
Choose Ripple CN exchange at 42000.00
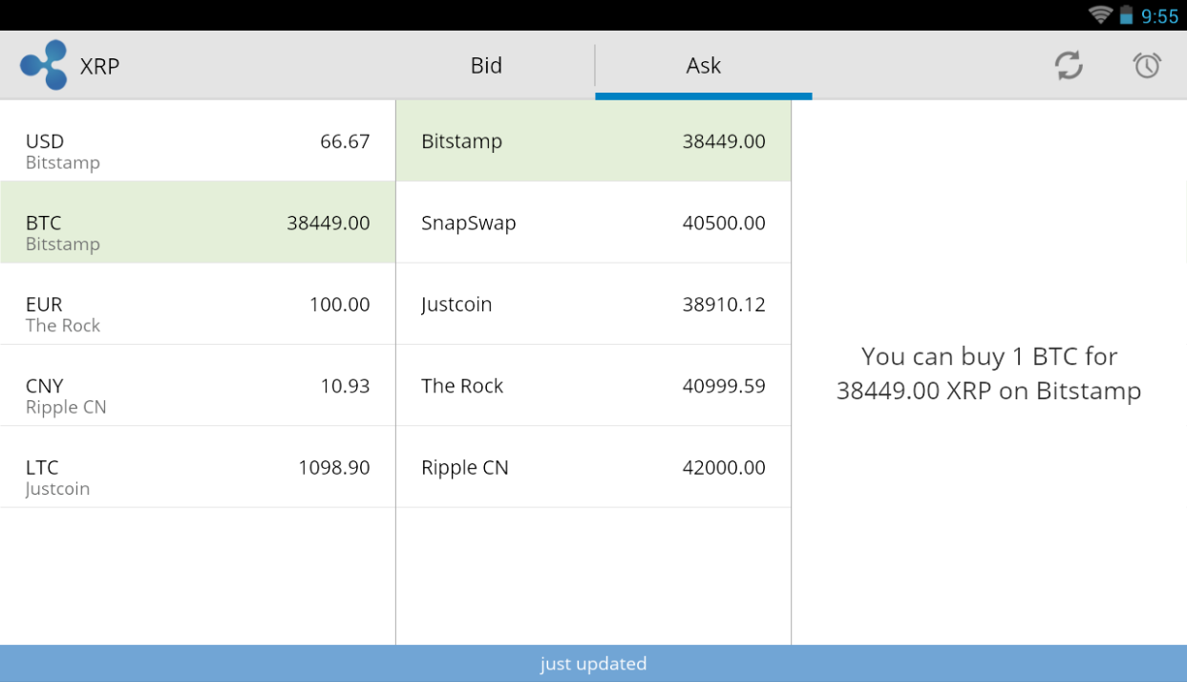coord(593,467)
